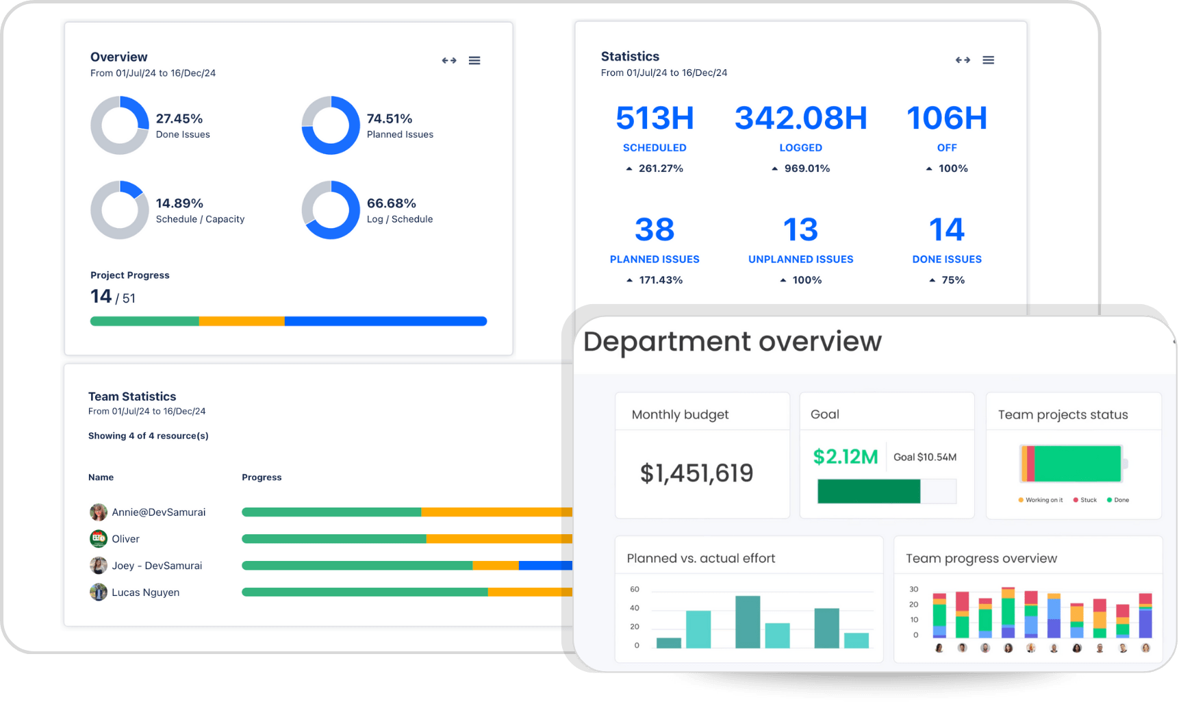Click Joey - DevSamurai's avatar
Viewport: 1181px width, 702px height.
click(98, 565)
